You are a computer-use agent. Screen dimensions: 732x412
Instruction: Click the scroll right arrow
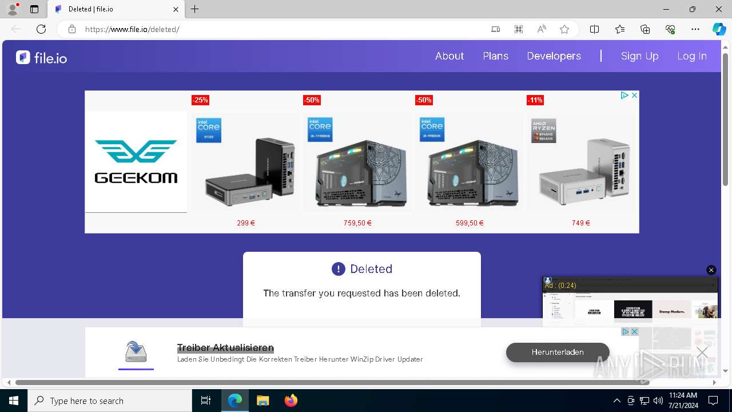(714, 382)
